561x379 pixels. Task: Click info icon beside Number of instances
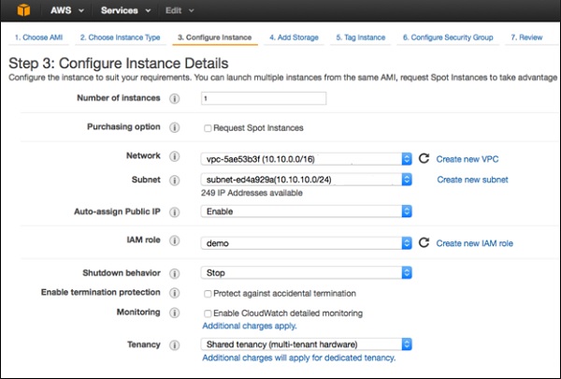point(174,98)
